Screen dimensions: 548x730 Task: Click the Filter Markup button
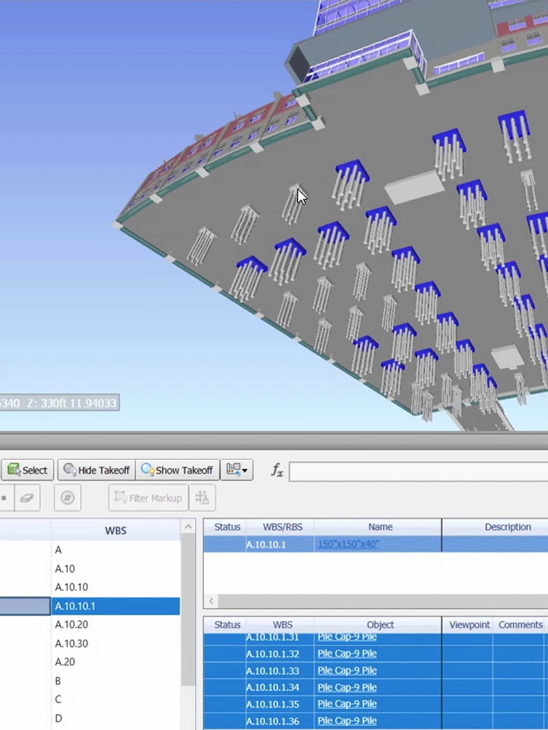149,498
